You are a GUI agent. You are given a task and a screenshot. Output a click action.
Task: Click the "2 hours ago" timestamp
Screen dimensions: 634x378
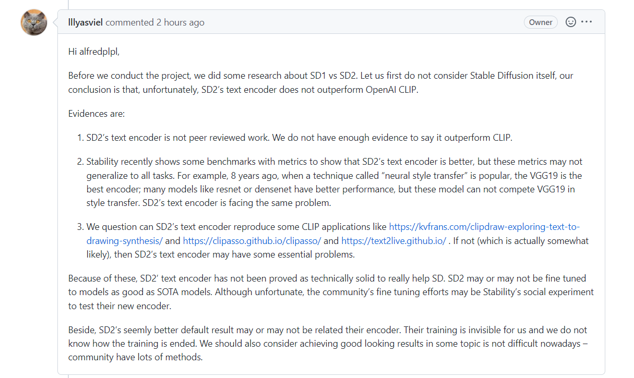tap(180, 22)
